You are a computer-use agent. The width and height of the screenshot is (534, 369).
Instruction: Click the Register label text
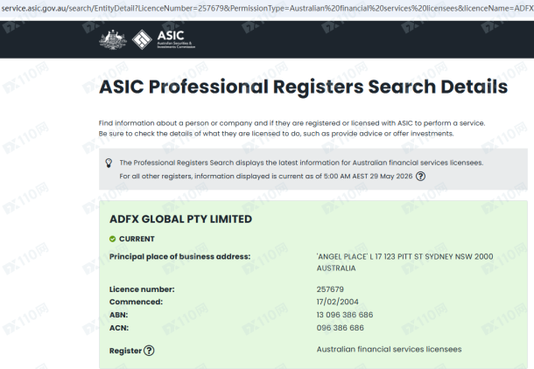[x=125, y=351]
